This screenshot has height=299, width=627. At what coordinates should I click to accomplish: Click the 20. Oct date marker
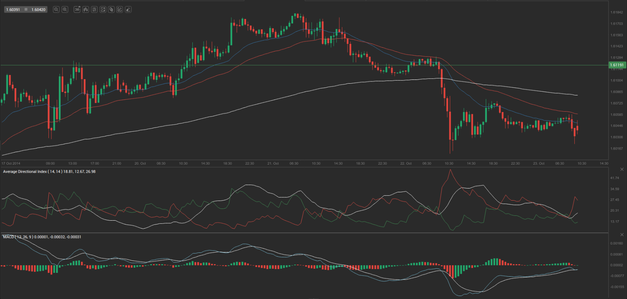point(140,164)
